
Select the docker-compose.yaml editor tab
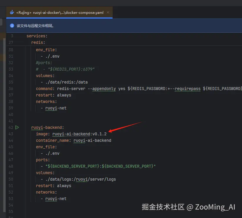[x=59, y=13]
